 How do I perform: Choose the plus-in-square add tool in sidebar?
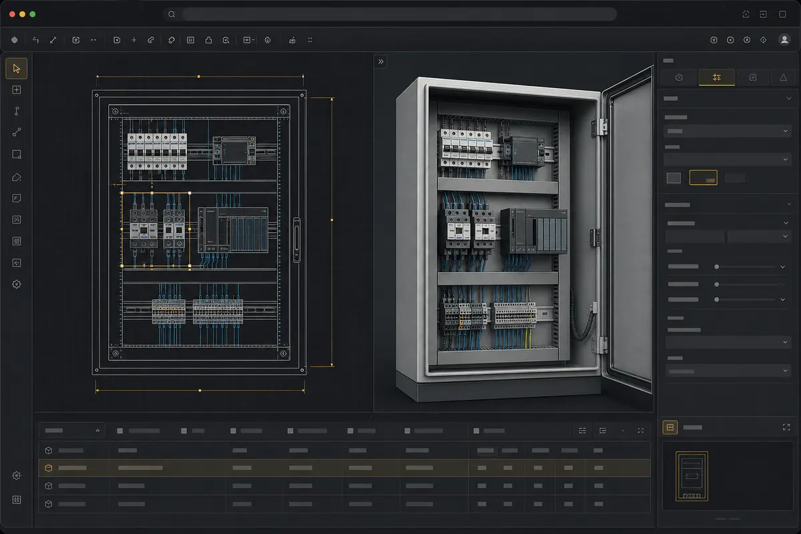point(17,90)
